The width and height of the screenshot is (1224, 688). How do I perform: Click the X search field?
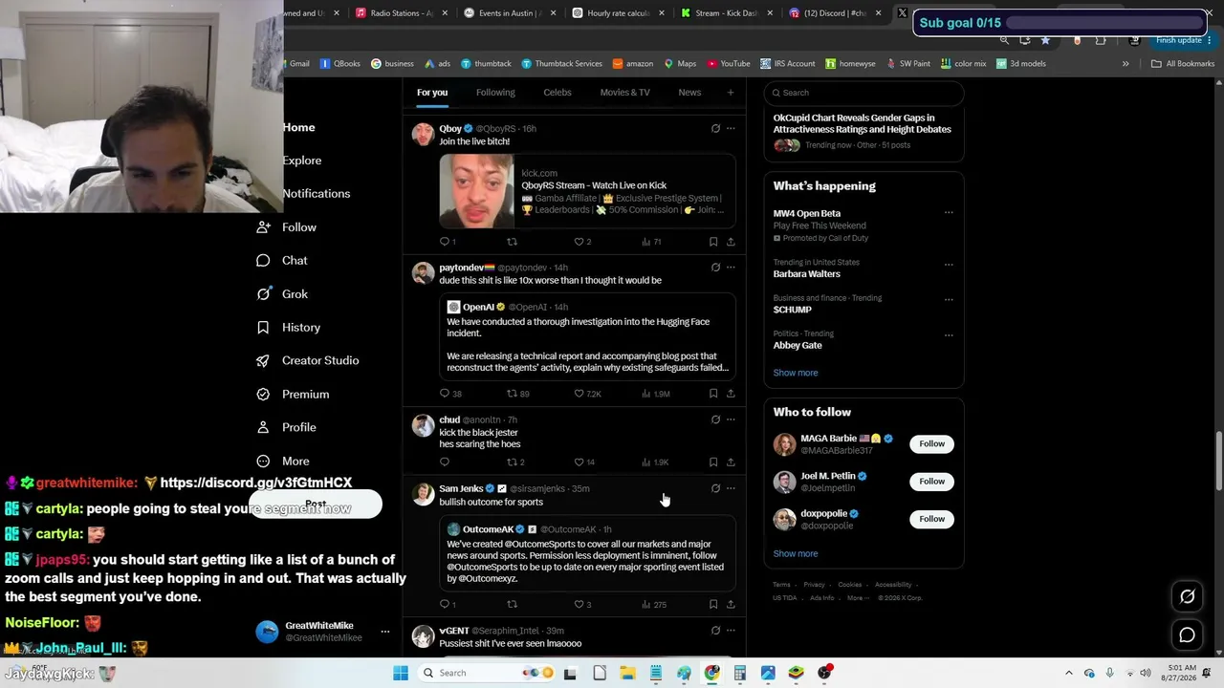pos(863,93)
